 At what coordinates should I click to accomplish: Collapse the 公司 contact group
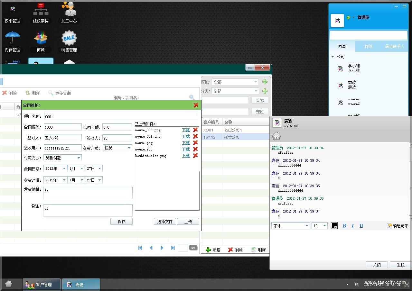[332, 57]
